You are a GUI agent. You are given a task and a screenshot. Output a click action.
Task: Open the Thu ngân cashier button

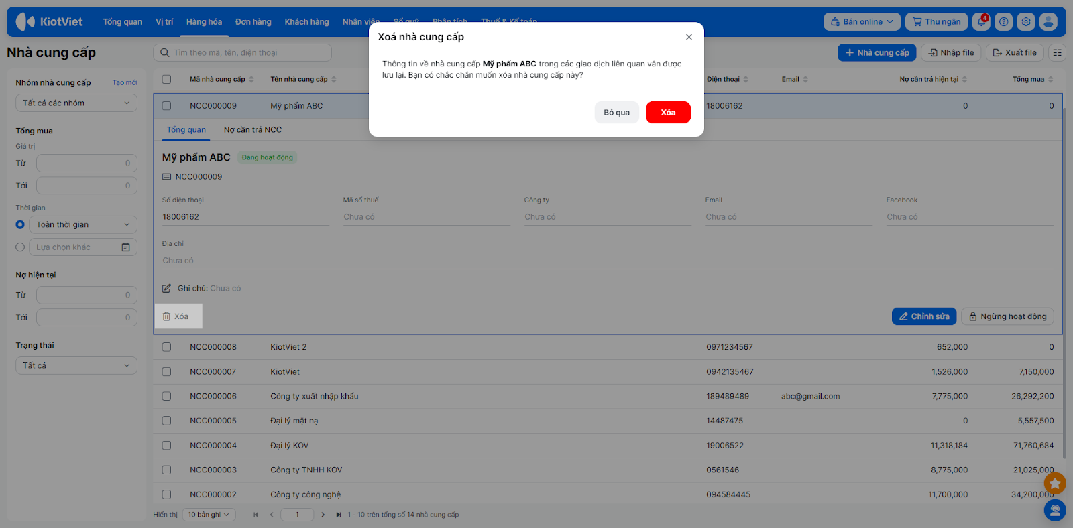(937, 22)
